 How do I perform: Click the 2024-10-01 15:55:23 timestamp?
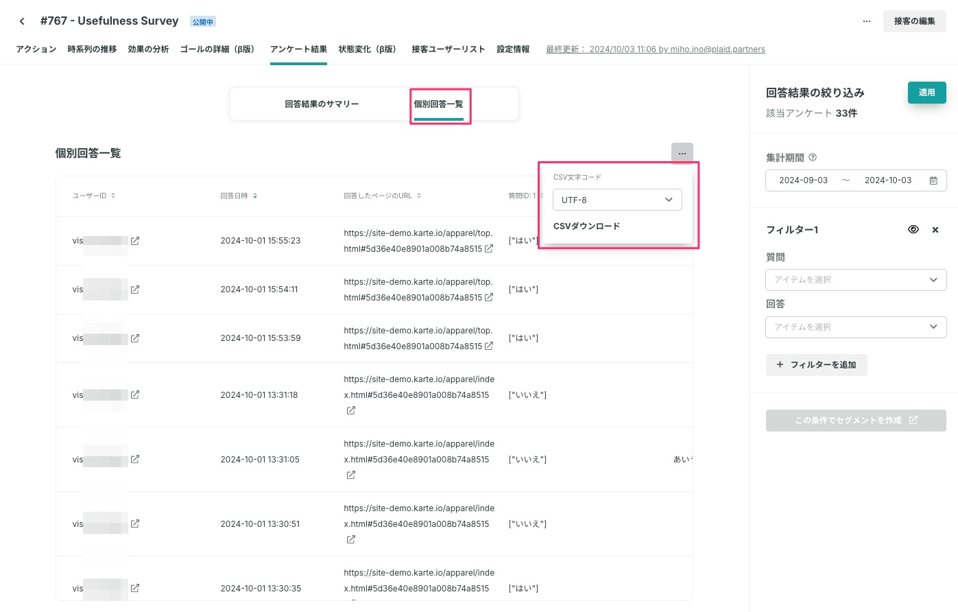tap(261, 241)
